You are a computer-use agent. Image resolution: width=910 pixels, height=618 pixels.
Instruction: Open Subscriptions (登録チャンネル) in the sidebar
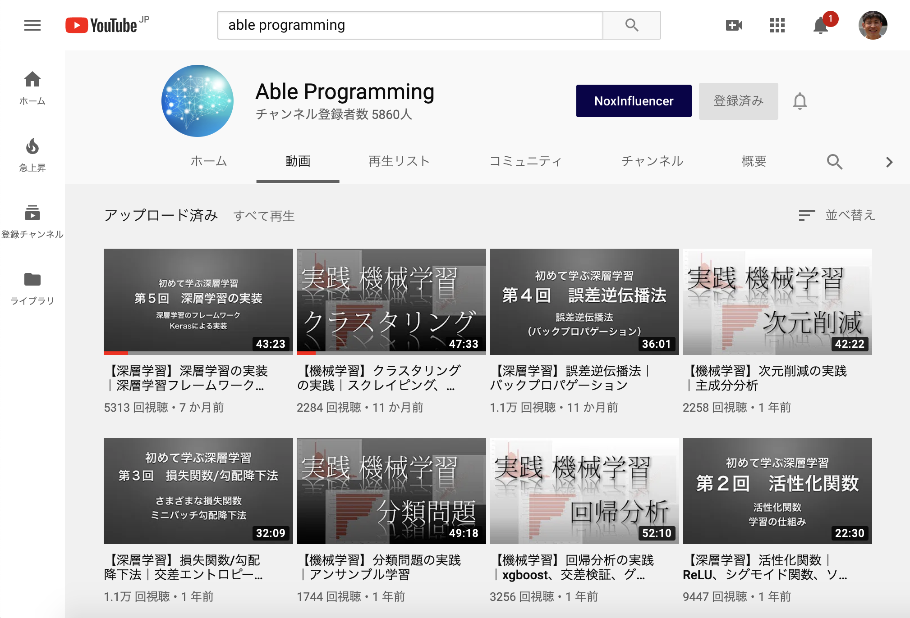pos(32,222)
